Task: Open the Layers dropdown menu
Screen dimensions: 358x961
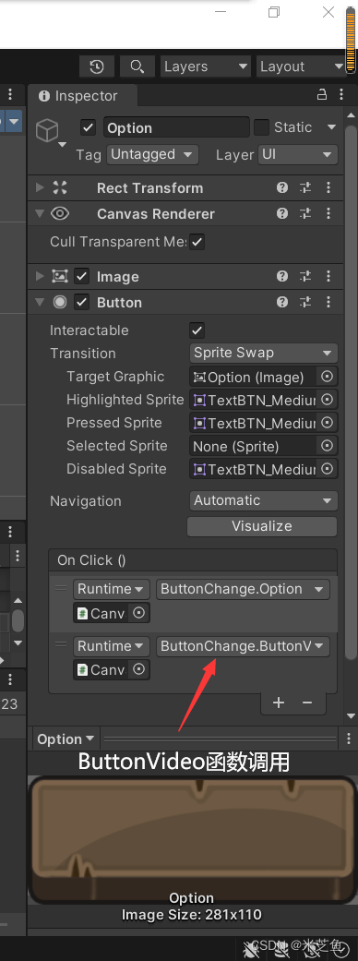Action: click(206, 66)
